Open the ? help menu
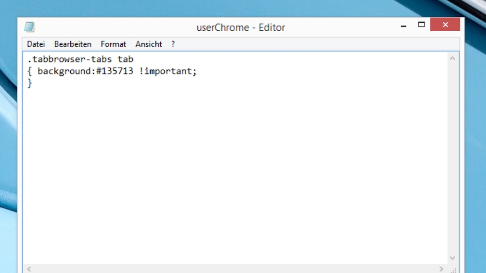Screen dimensions: 486x273 tap(173, 44)
